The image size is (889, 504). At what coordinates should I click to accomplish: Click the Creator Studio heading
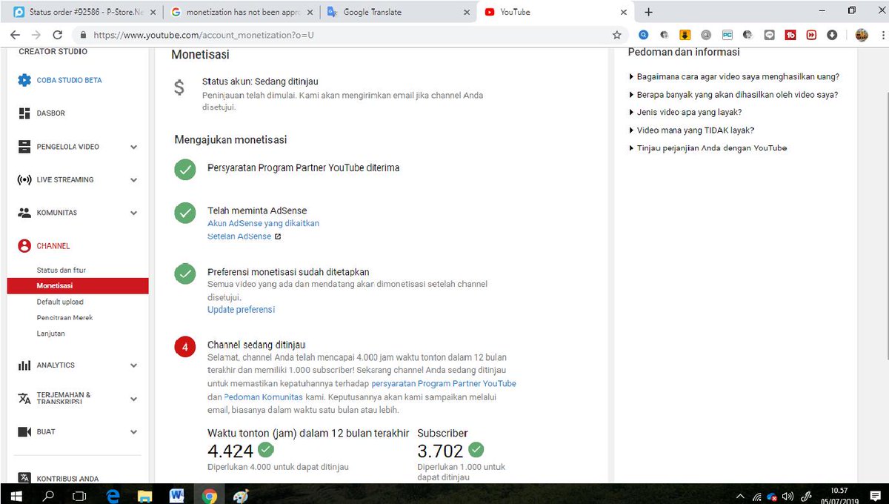tap(53, 52)
